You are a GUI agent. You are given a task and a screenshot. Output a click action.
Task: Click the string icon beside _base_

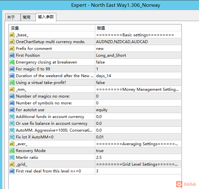coord(12,35)
